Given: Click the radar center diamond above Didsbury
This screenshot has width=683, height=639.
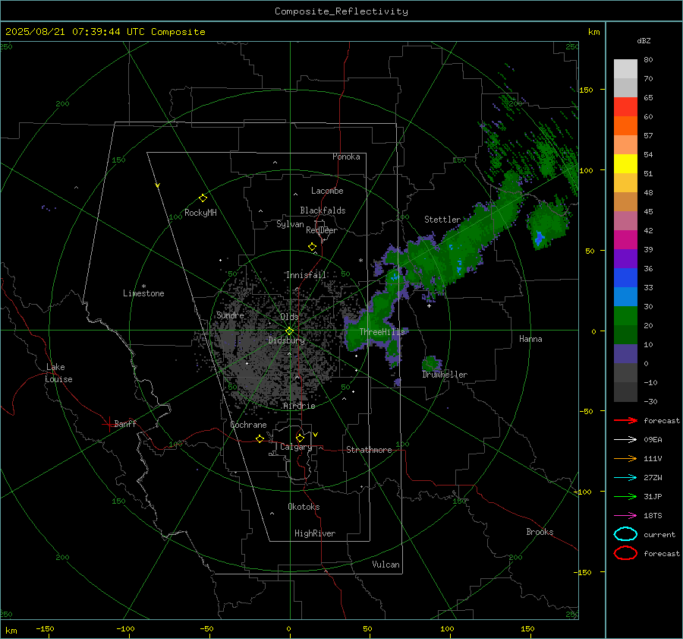Looking at the screenshot, I should click(x=289, y=331).
